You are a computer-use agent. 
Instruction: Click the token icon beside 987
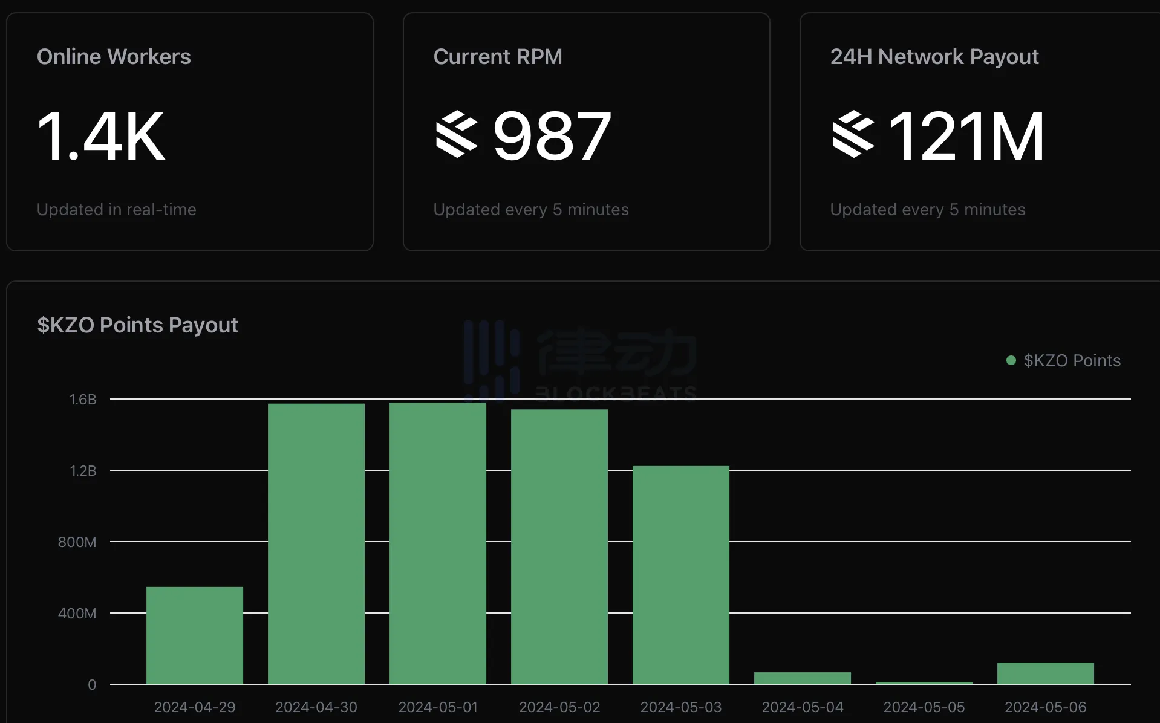click(x=457, y=134)
